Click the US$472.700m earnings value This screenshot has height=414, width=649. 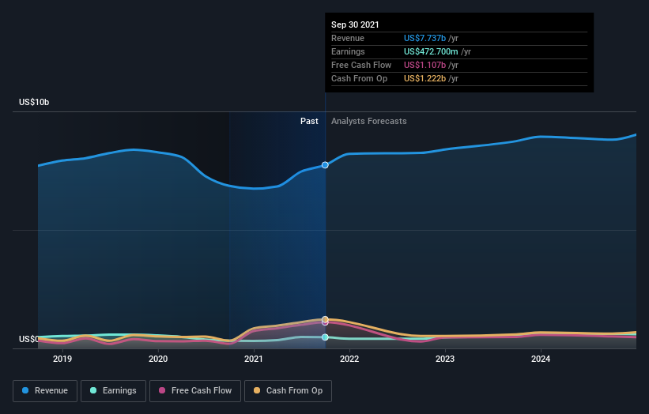(431, 51)
